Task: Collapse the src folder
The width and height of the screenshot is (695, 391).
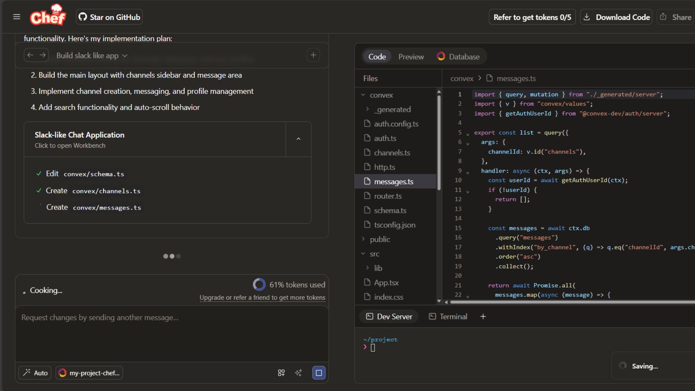Action: click(x=374, y=254)
